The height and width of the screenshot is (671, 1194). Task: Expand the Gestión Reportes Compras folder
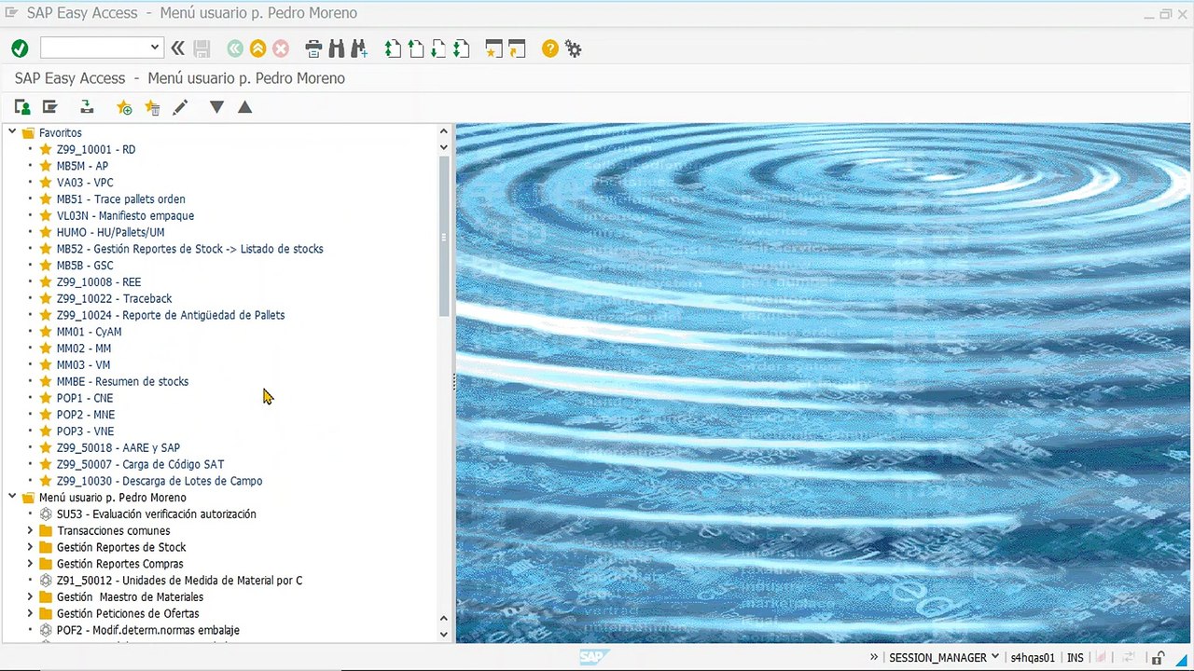coord(30,563)
